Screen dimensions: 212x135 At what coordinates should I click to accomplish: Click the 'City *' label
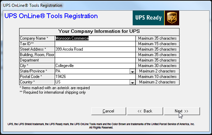tap(24, 66)
